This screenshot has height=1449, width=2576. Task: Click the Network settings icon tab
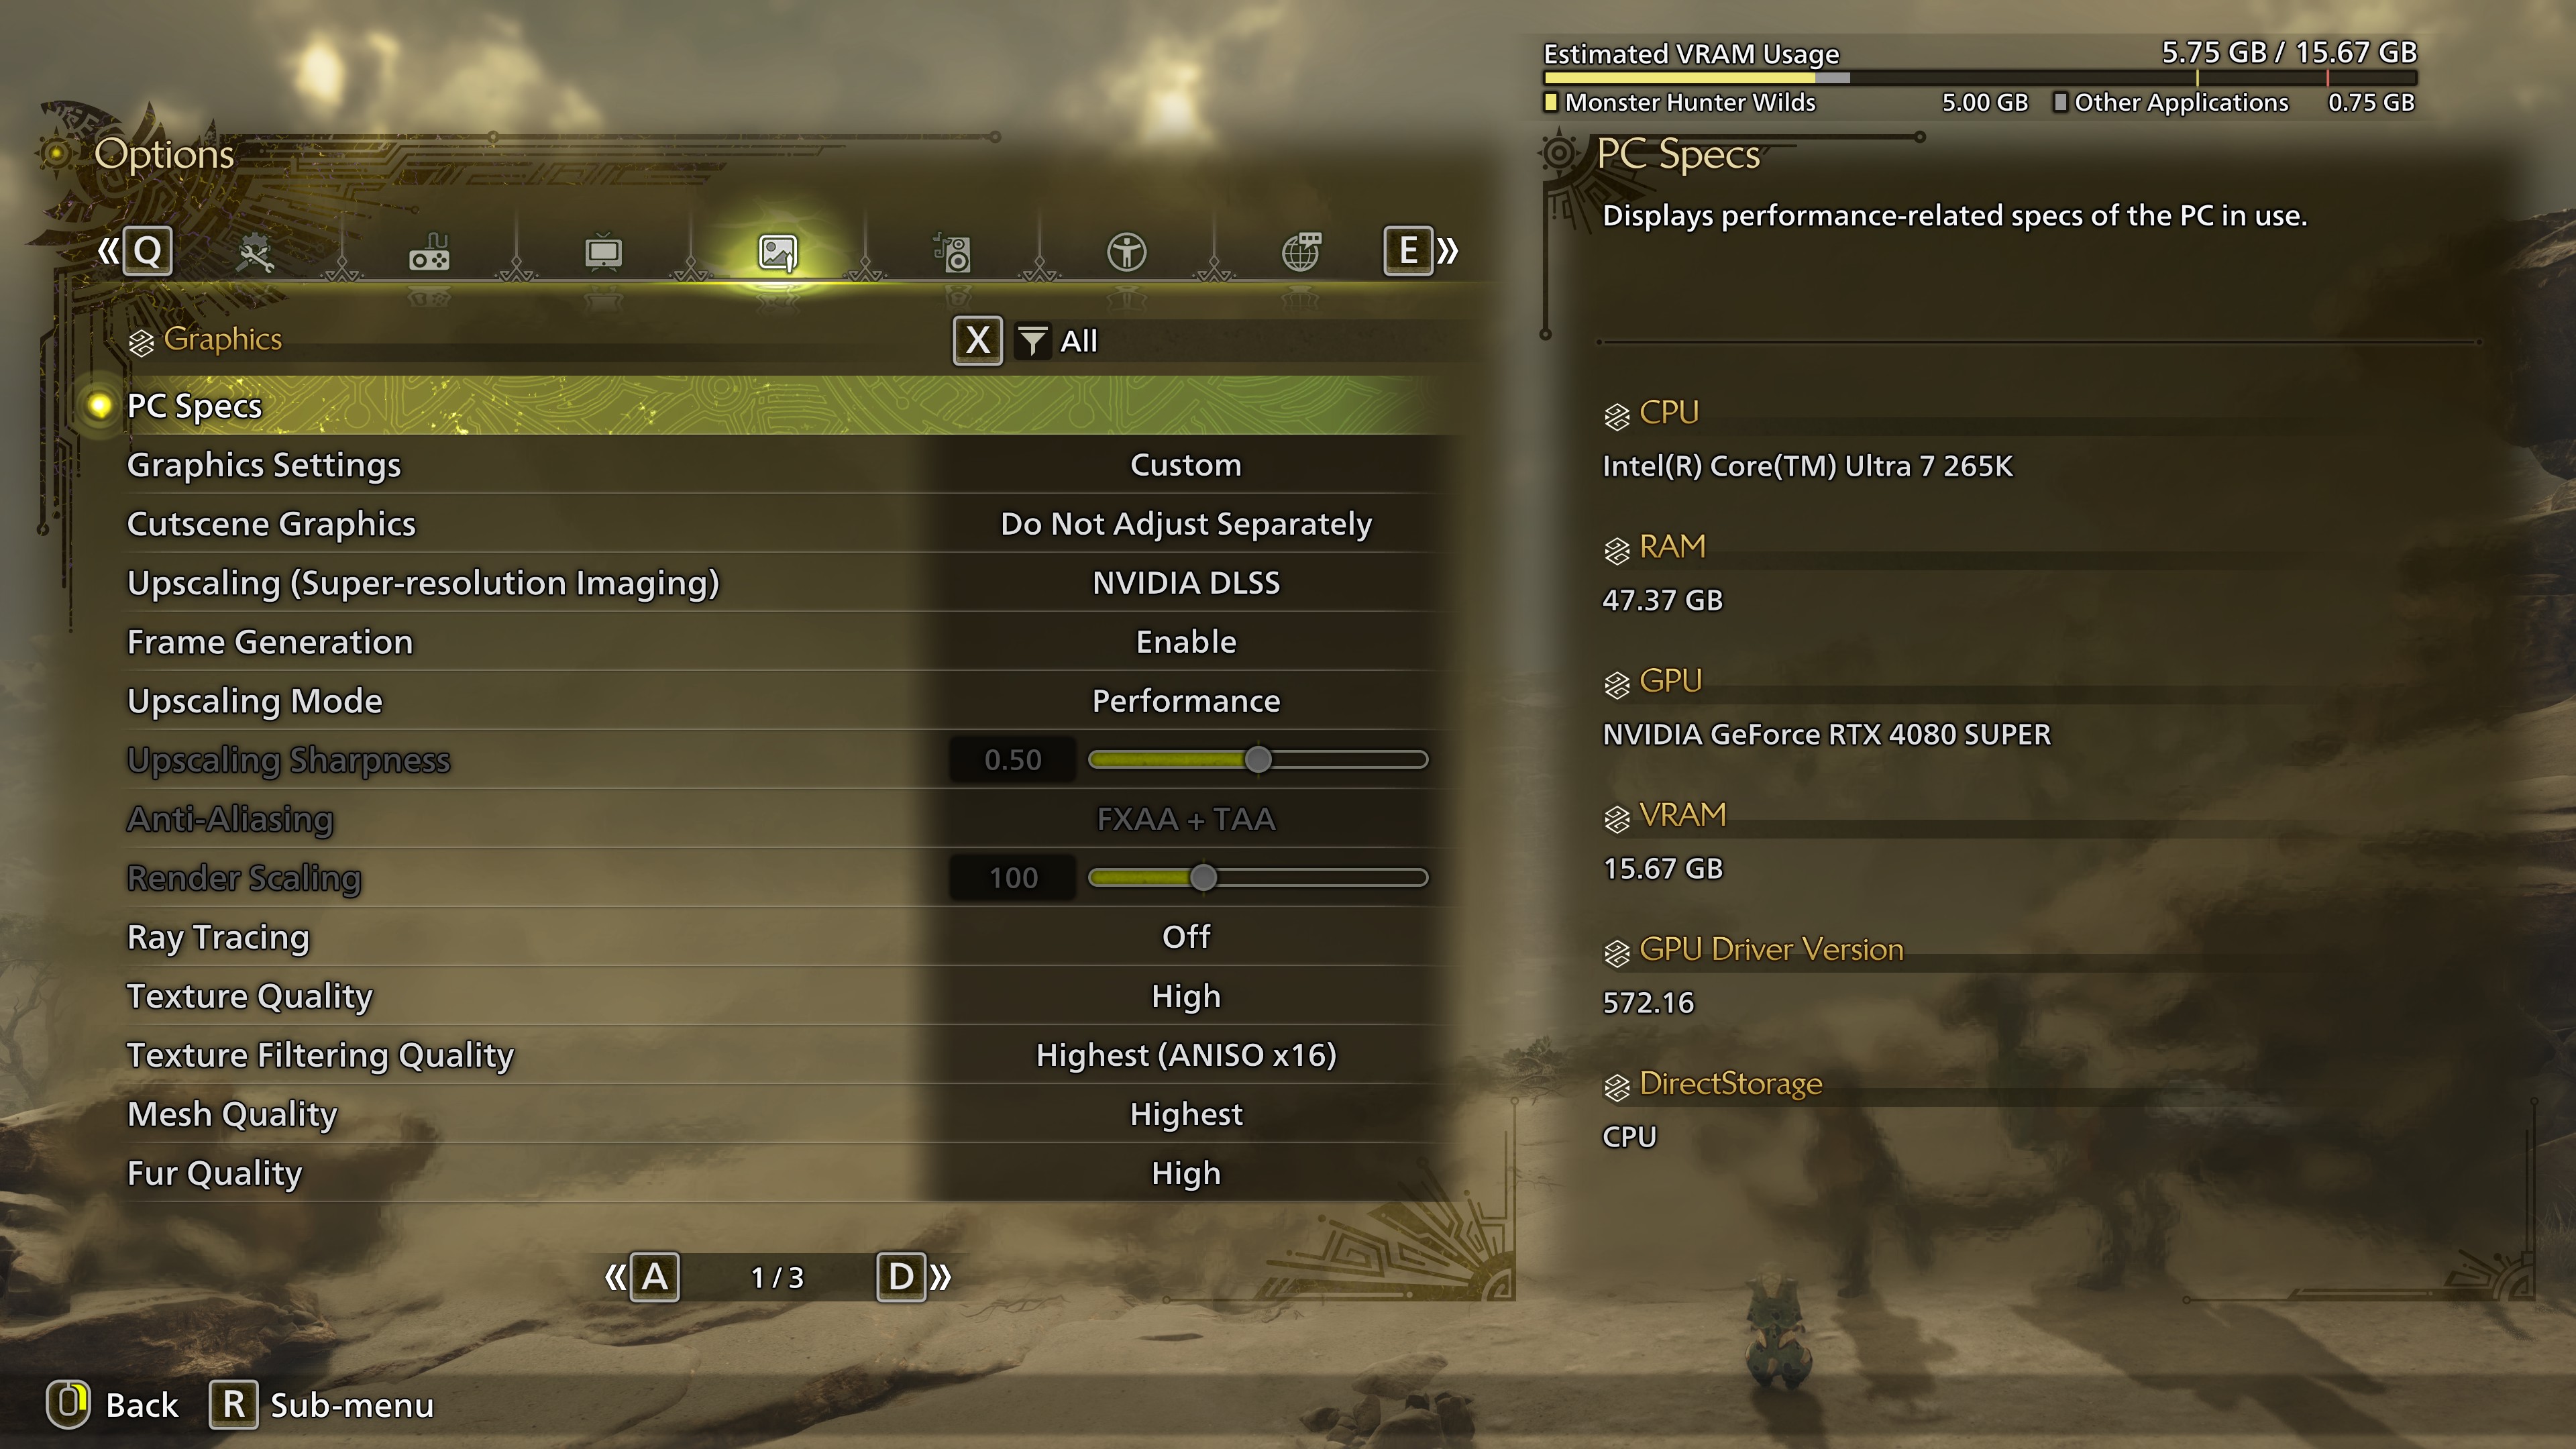[1304, 250]
